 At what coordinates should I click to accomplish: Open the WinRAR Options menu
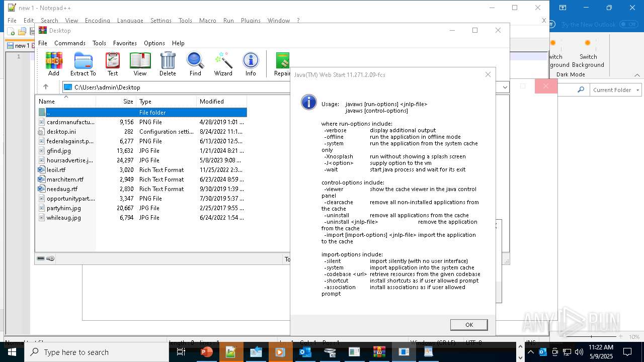pos(154,43)
